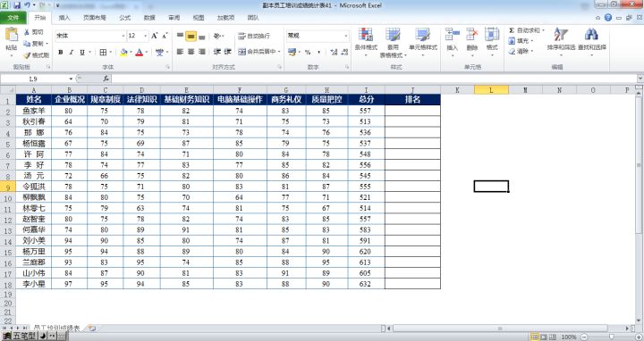Switch to the Page Layout (页面布局) tab

95,18
